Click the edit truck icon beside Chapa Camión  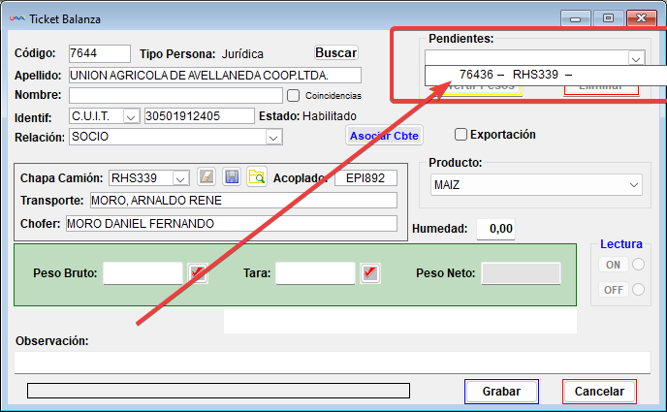click(206, 177)
